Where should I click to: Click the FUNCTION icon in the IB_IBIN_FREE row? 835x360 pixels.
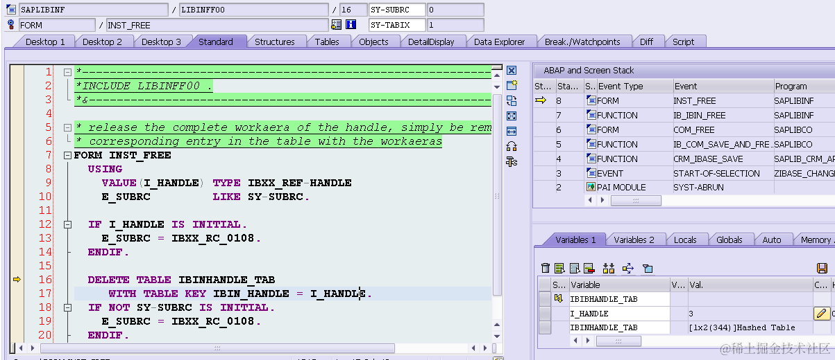591,115
